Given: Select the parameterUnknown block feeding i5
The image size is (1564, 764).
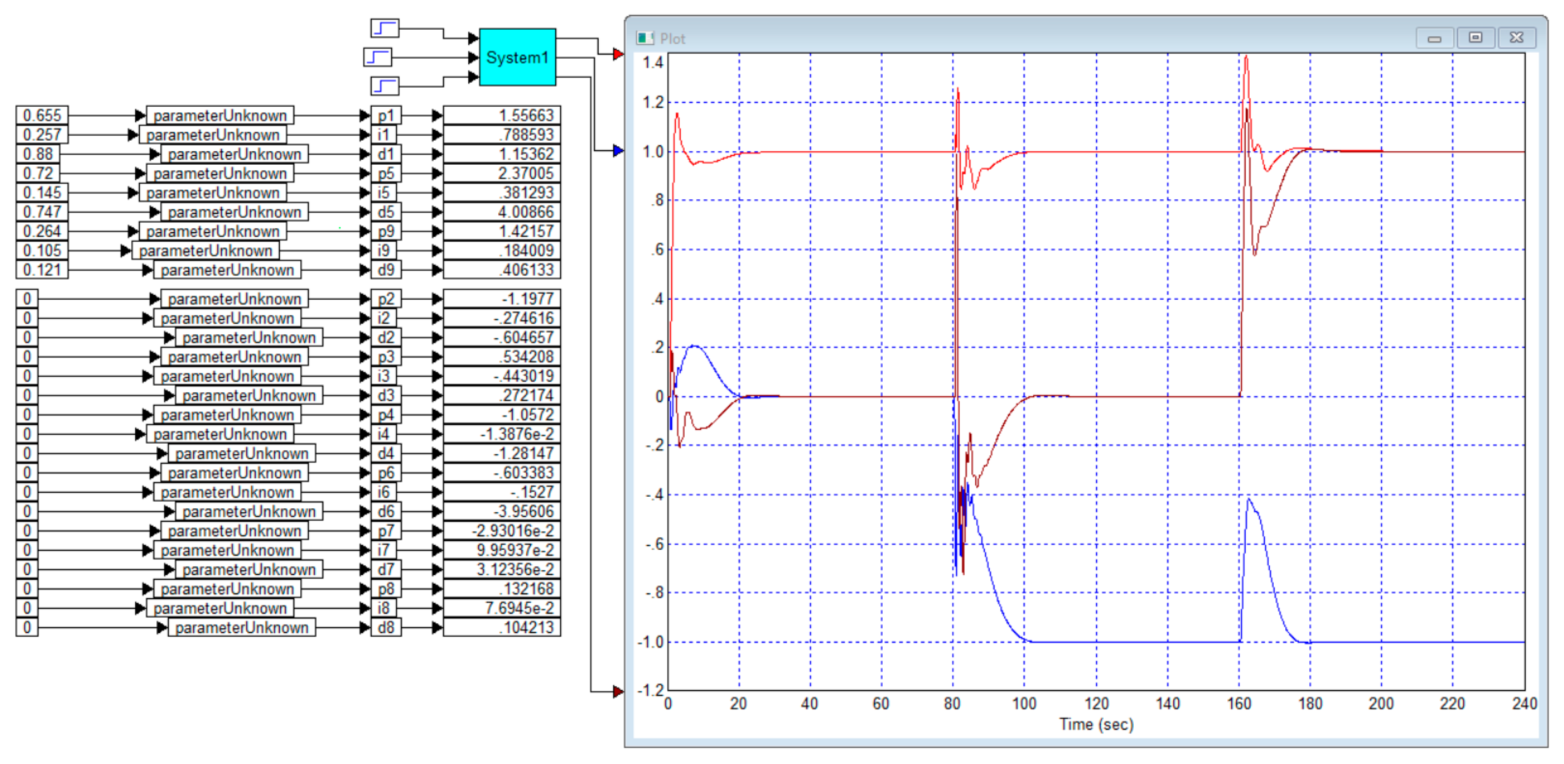Looking at the screenshot, I should 212,193.
